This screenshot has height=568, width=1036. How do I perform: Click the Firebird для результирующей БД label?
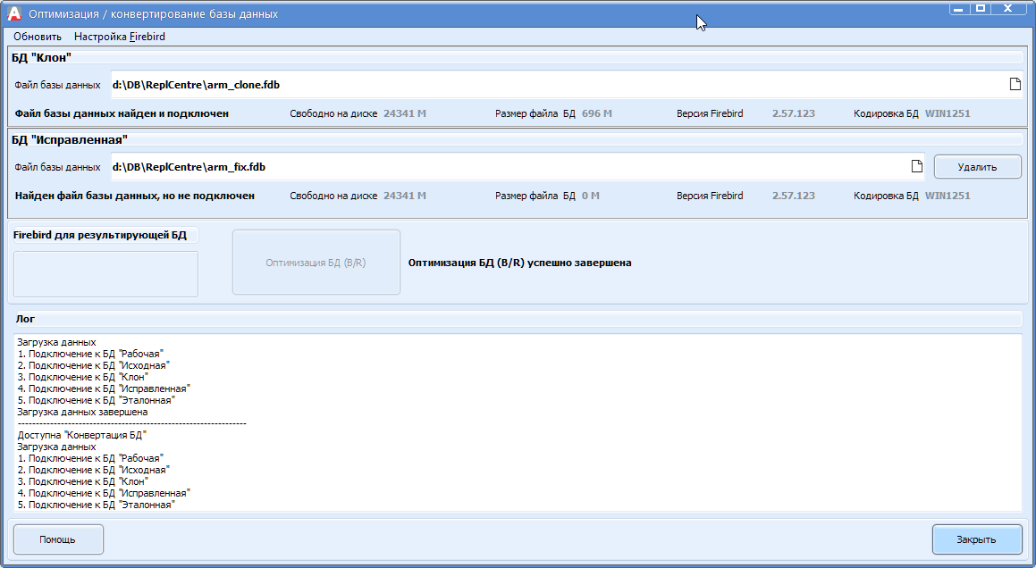click(x=100, y=235)
